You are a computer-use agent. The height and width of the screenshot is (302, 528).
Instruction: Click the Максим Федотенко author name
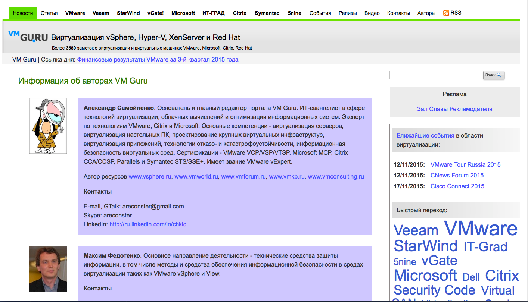point(112,255)
